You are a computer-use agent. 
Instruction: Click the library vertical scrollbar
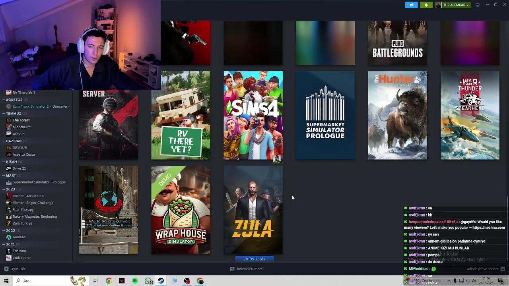coord(507,230)
